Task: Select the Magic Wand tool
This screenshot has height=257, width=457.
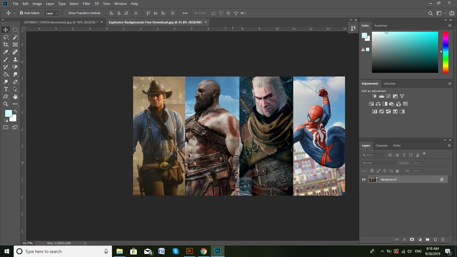Action: pos(15,37)
